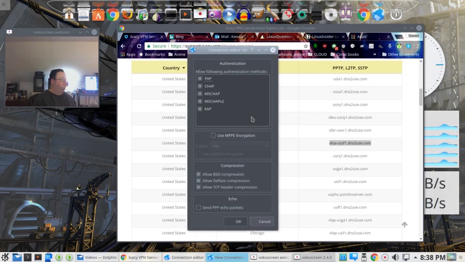This screenshot has height=262, width=465.
Task: Switch to vokoscreen 2.4.0 taskbar entry
Action: [313, 257]
